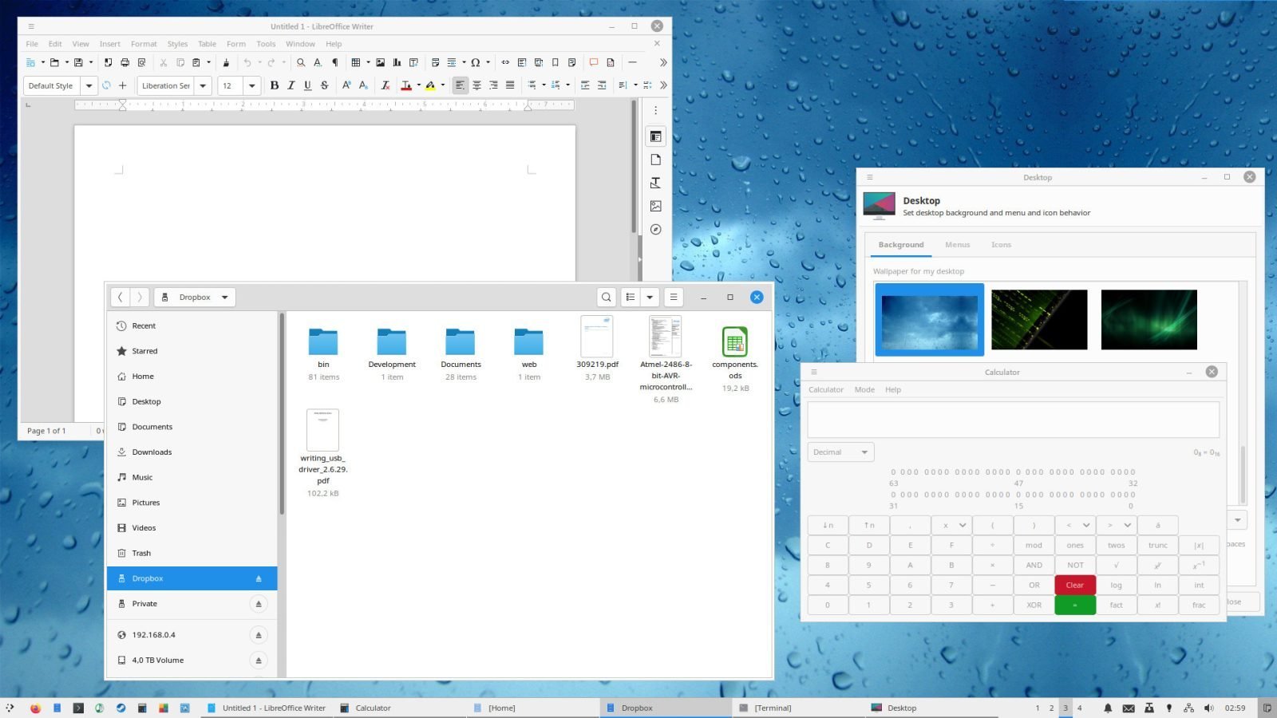The image size is (1277, 718).
Task: Eject the Dropbox mount in sidebar
Action: coord(259,578)
